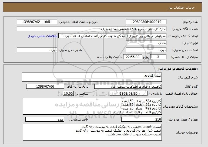Viewport: 208px width, 147px height.
Task: Click the time field 10:00
Action: pyautogui.click(x=68, y=94)
